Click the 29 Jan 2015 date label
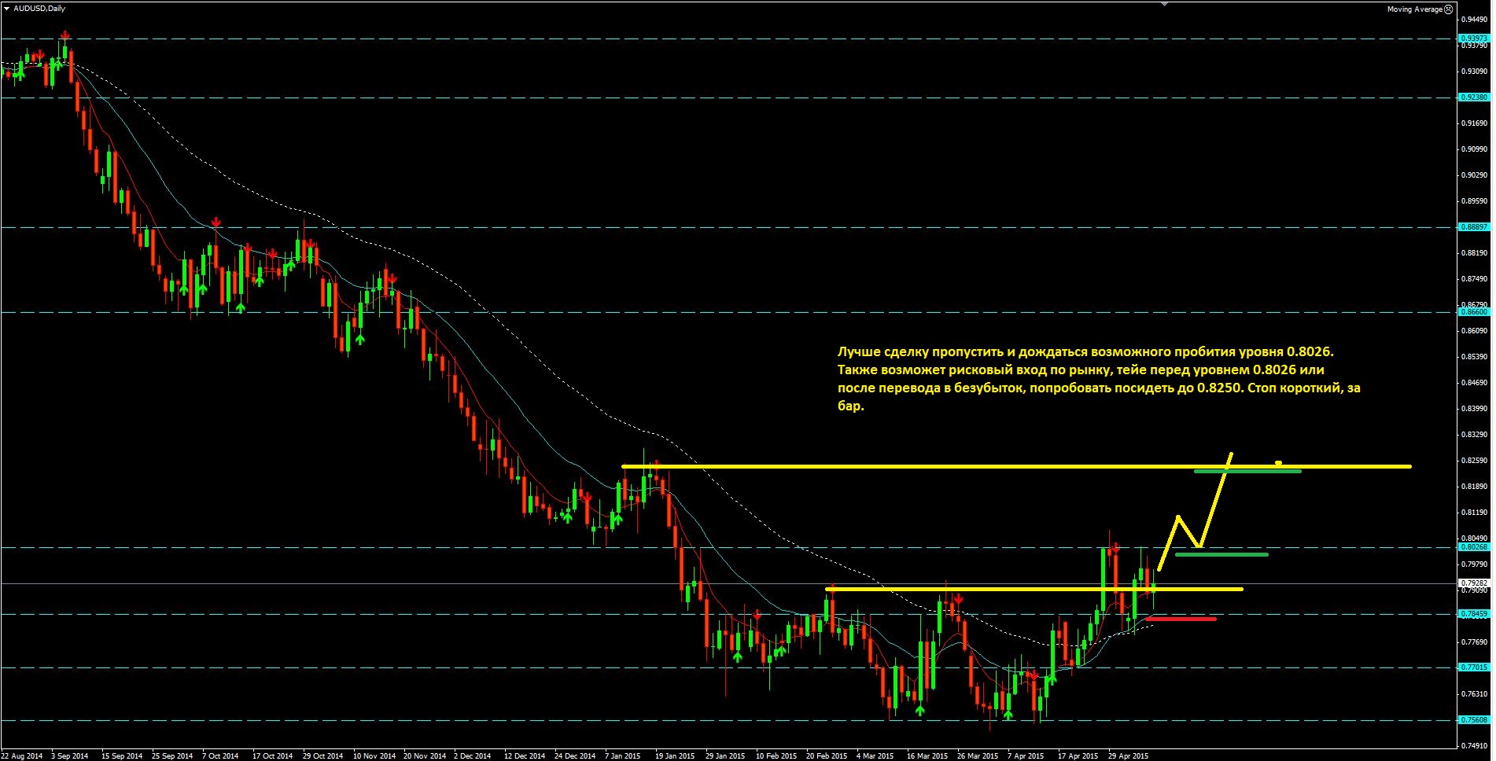Image resolution: width=1496 pixels, height=761 pixels. point(725,755)
